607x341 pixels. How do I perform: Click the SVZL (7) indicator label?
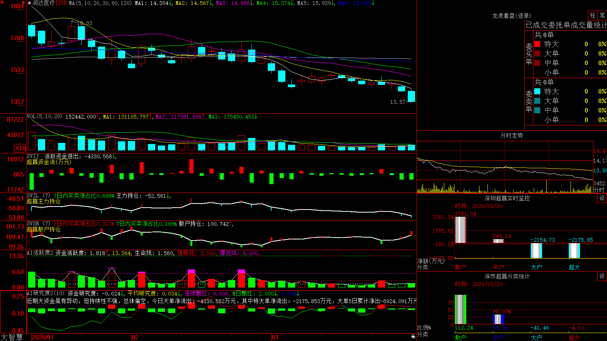click(39, 196)
